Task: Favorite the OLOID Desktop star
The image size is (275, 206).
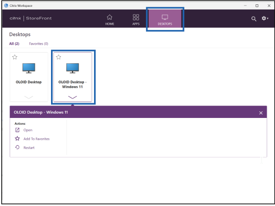Action: click(15, 57)
